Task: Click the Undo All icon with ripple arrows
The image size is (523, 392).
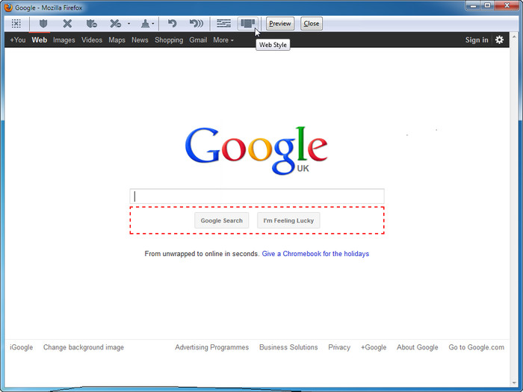Action: coord(196,23)
